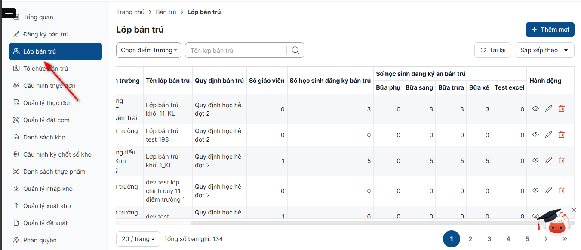This screenshot has width=581, height=250.
Task: View details of Lớp bán trú khối 1_KL
Action: [x=535, y=160]
